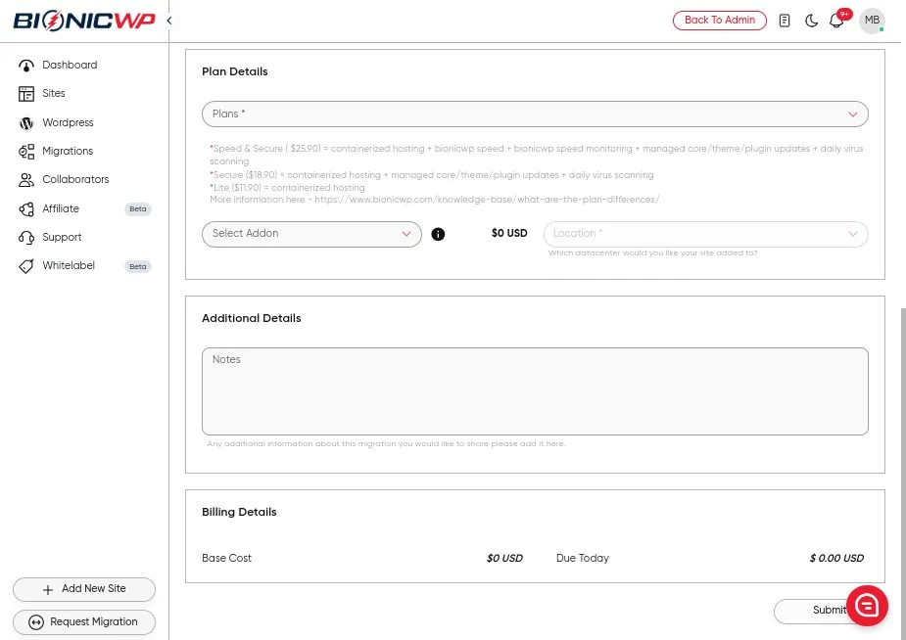
Task: Click the Back To Admin button
Action: 719,21
